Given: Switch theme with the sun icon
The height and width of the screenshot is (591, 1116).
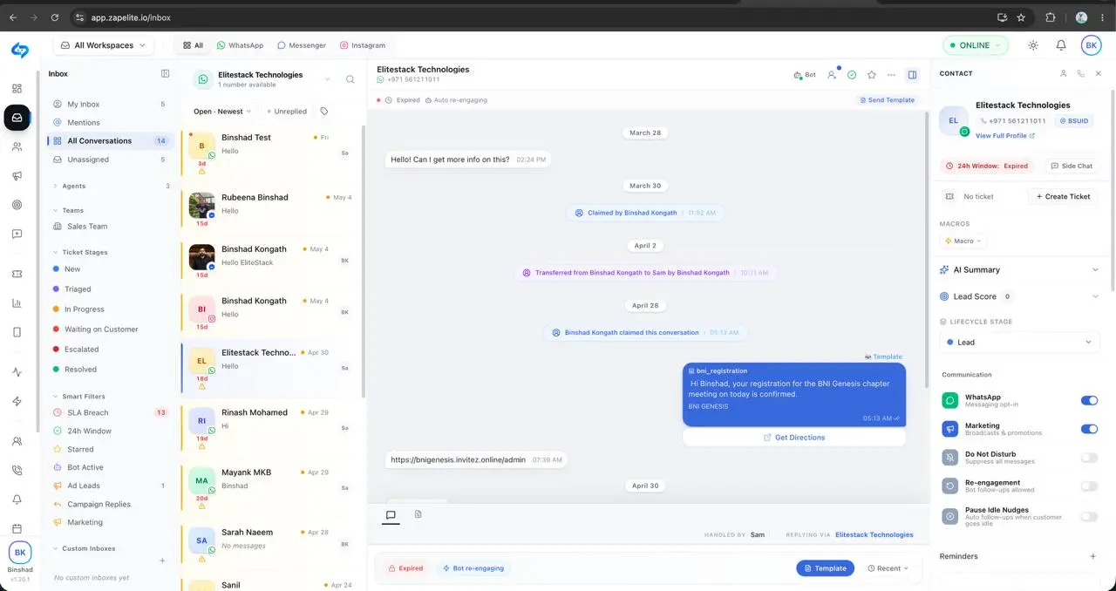Looking at the screenshot, I should pyautogui.click(x=1033, y=45).
